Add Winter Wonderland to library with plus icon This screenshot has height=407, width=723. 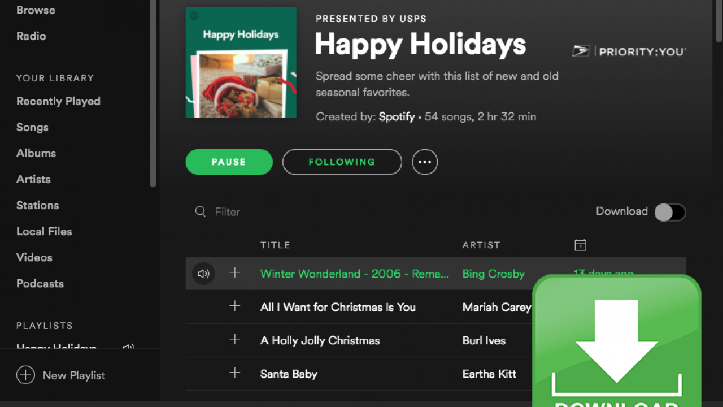(235, 273)
